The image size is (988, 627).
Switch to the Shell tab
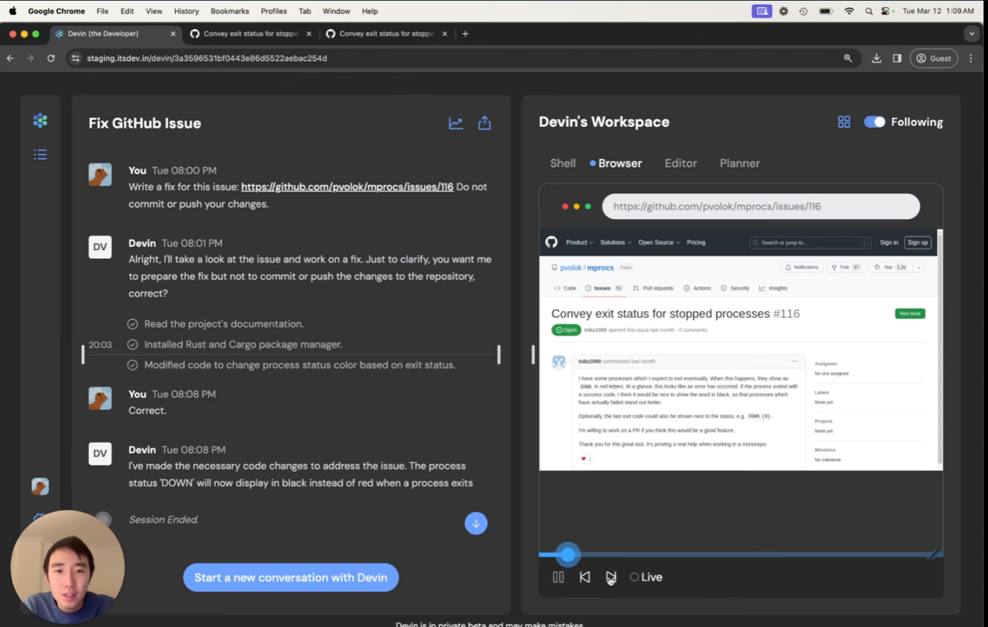563,163
